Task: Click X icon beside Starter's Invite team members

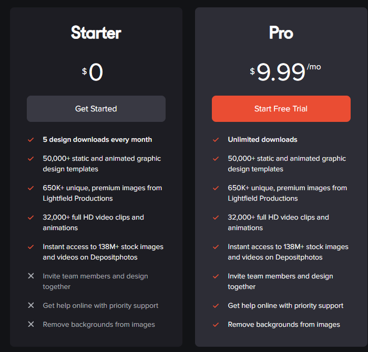Action: click(x=31, y=276)
